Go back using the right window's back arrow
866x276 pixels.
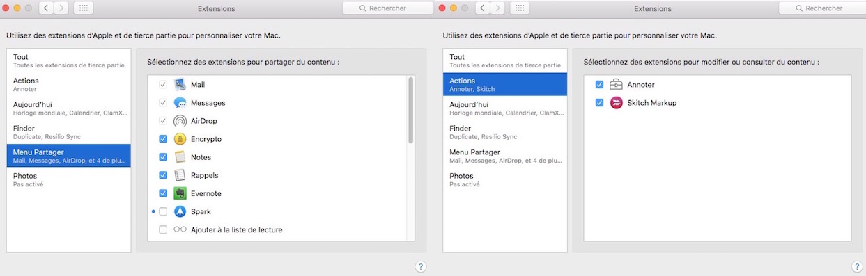(x=481, y=8)
